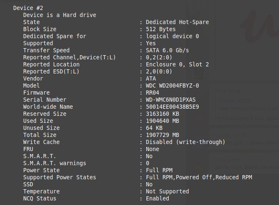This screenshot has width=279, height=205.
Task: Click the temperature value "Not Supported"
Action: coord(167,191)
